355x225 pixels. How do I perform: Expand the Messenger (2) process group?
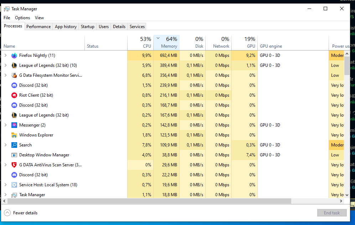pos(5,125)
